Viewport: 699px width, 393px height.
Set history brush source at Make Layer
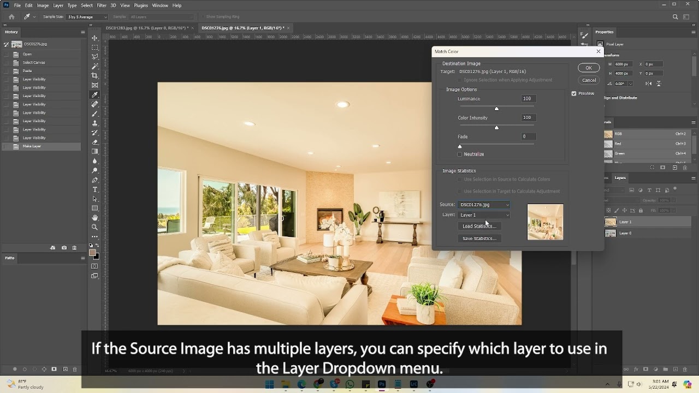tap(6, 146)
